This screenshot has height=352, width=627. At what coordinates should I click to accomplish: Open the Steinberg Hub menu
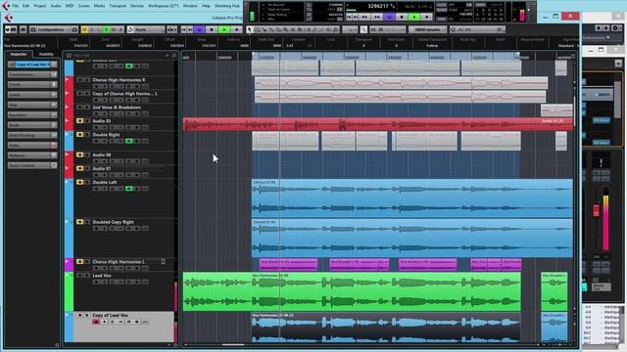click(x=227, y=6)
